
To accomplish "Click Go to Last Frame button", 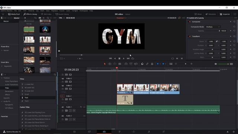I will (x=128, y=58).
